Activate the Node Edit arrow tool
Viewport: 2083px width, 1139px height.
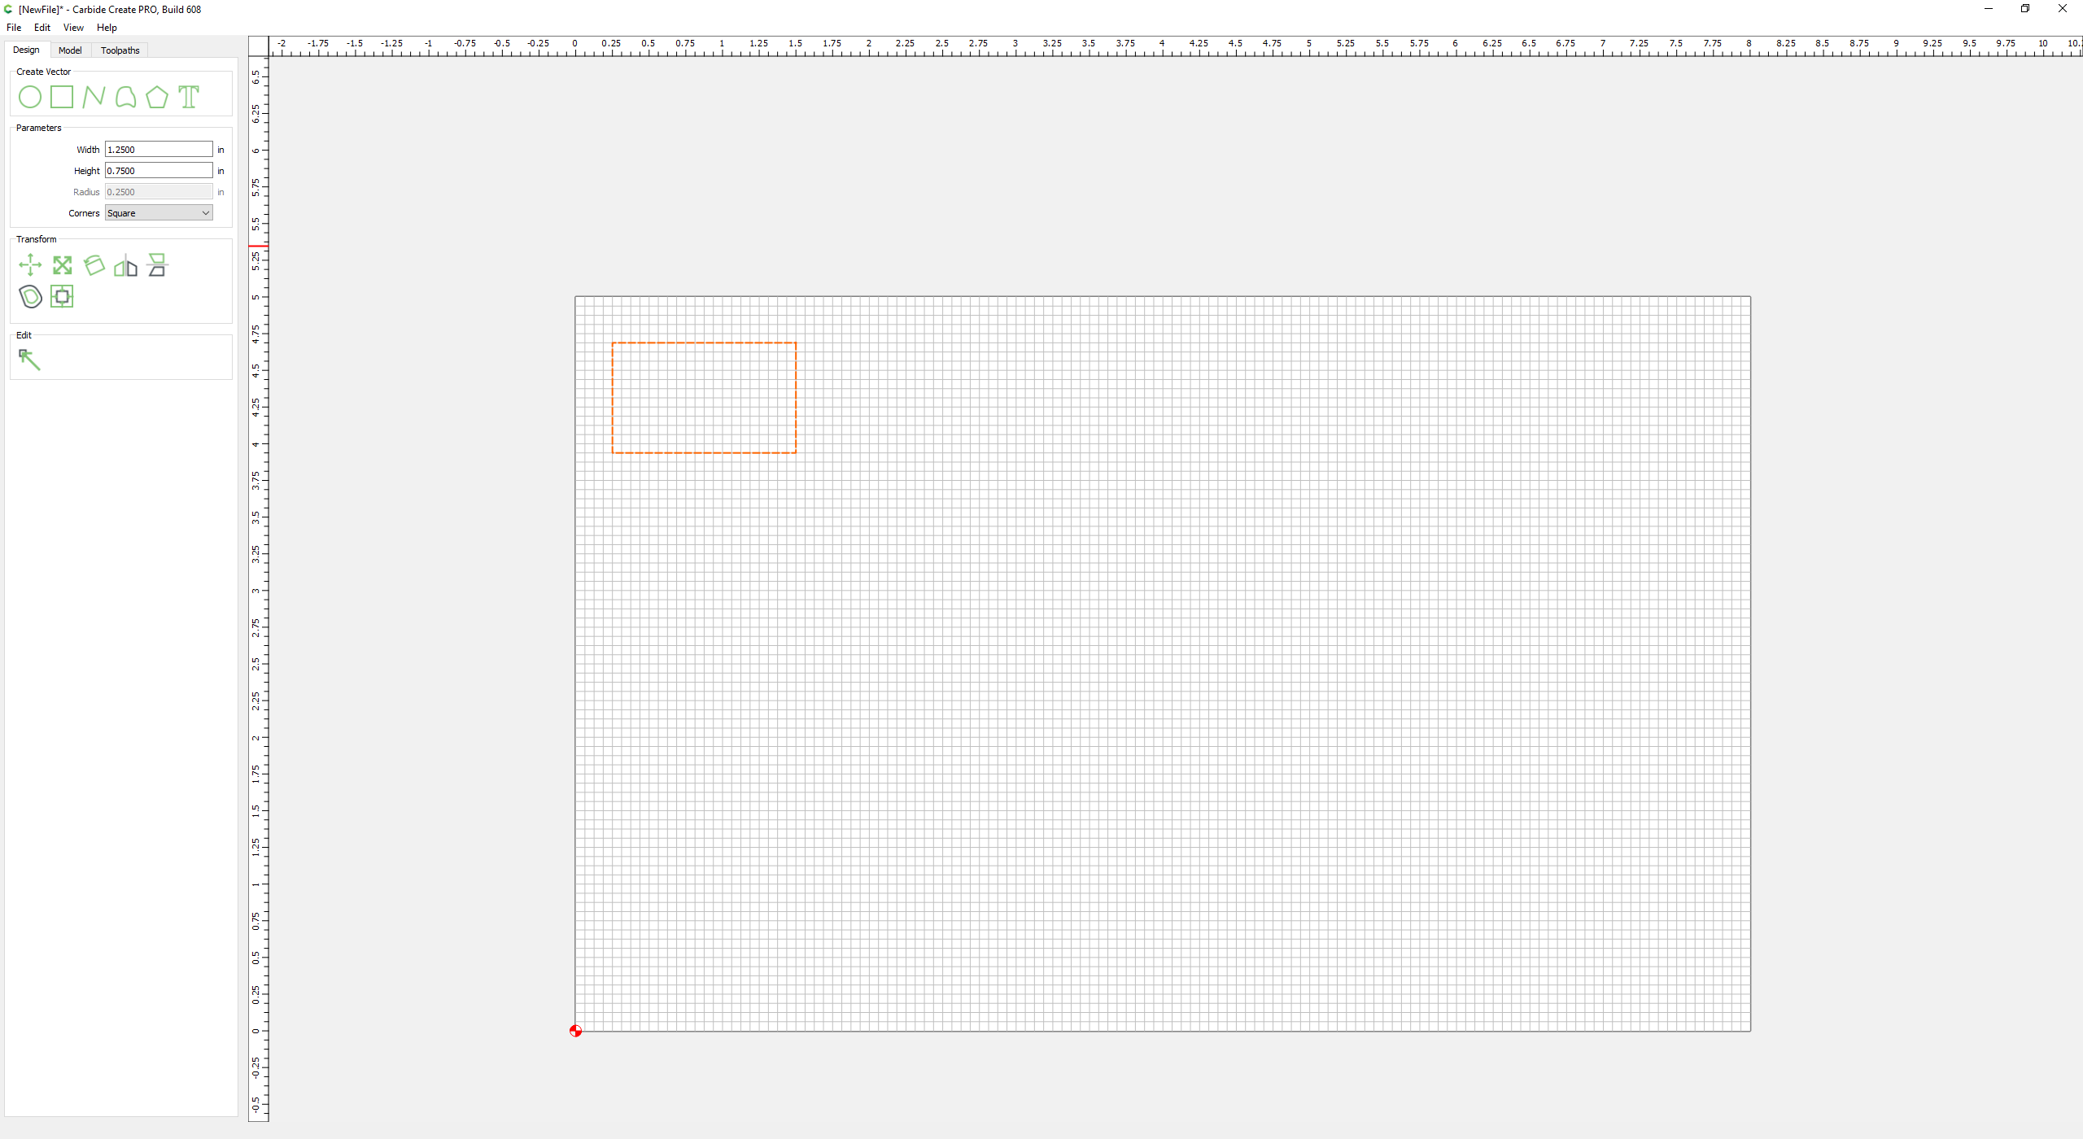click(29, 359)
